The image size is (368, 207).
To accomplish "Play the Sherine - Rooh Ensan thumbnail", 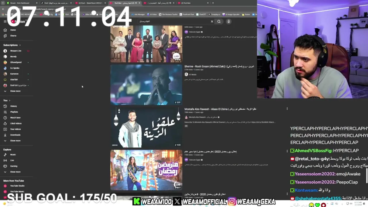I will [146, 85].
